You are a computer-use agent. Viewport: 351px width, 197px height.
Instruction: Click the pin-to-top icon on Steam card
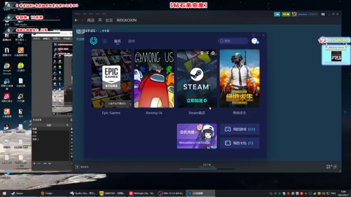tap(208, 53)
